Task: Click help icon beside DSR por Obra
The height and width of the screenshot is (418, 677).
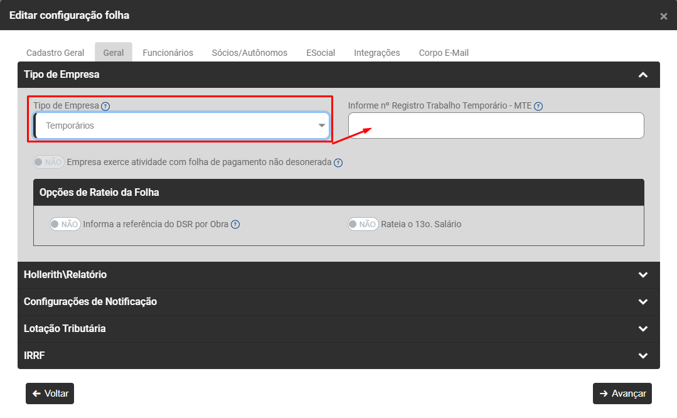Action: tap(235, 225)
